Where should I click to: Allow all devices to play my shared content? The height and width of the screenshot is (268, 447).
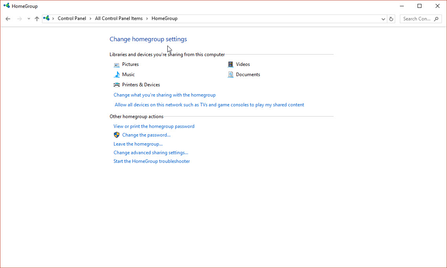(209, 105)
